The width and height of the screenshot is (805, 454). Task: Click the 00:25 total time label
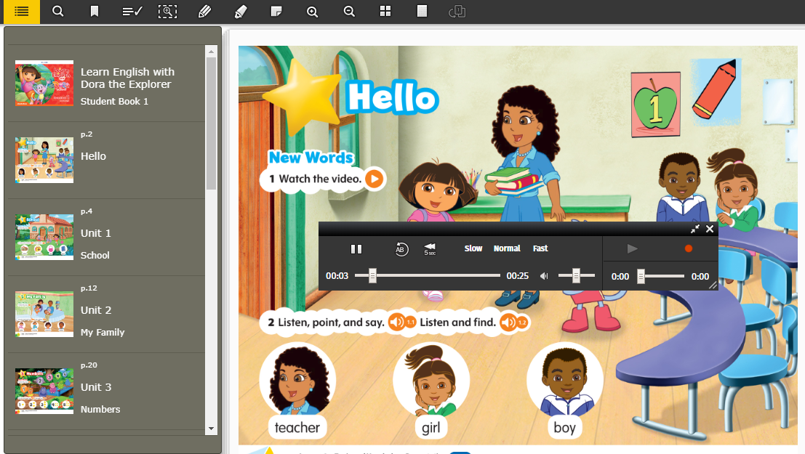pos(518,276)
